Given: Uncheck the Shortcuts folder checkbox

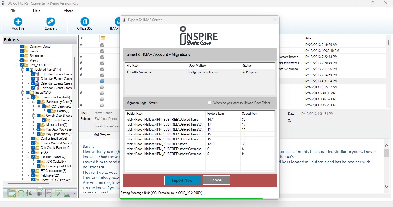Looking at the screenshot, I should (x=22, y=56).
